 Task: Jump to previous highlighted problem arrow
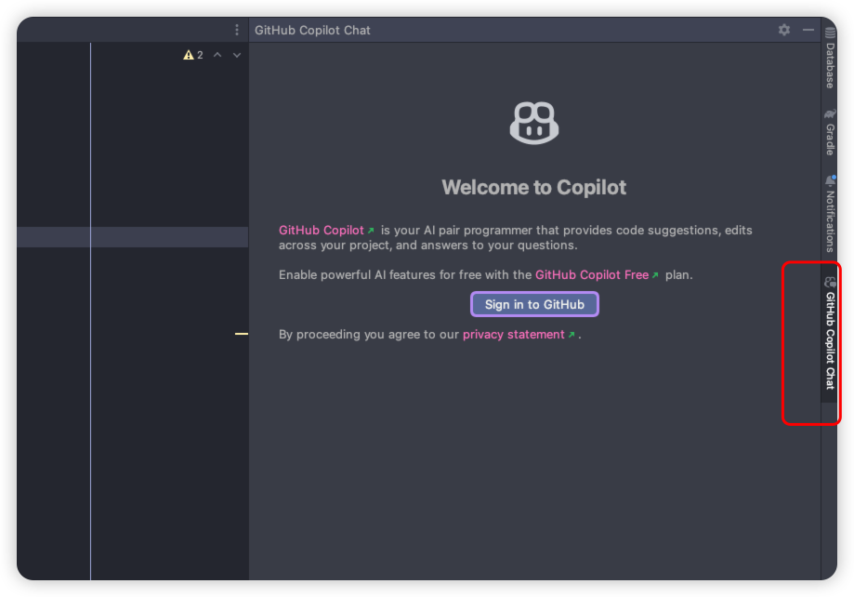[217, 55]
